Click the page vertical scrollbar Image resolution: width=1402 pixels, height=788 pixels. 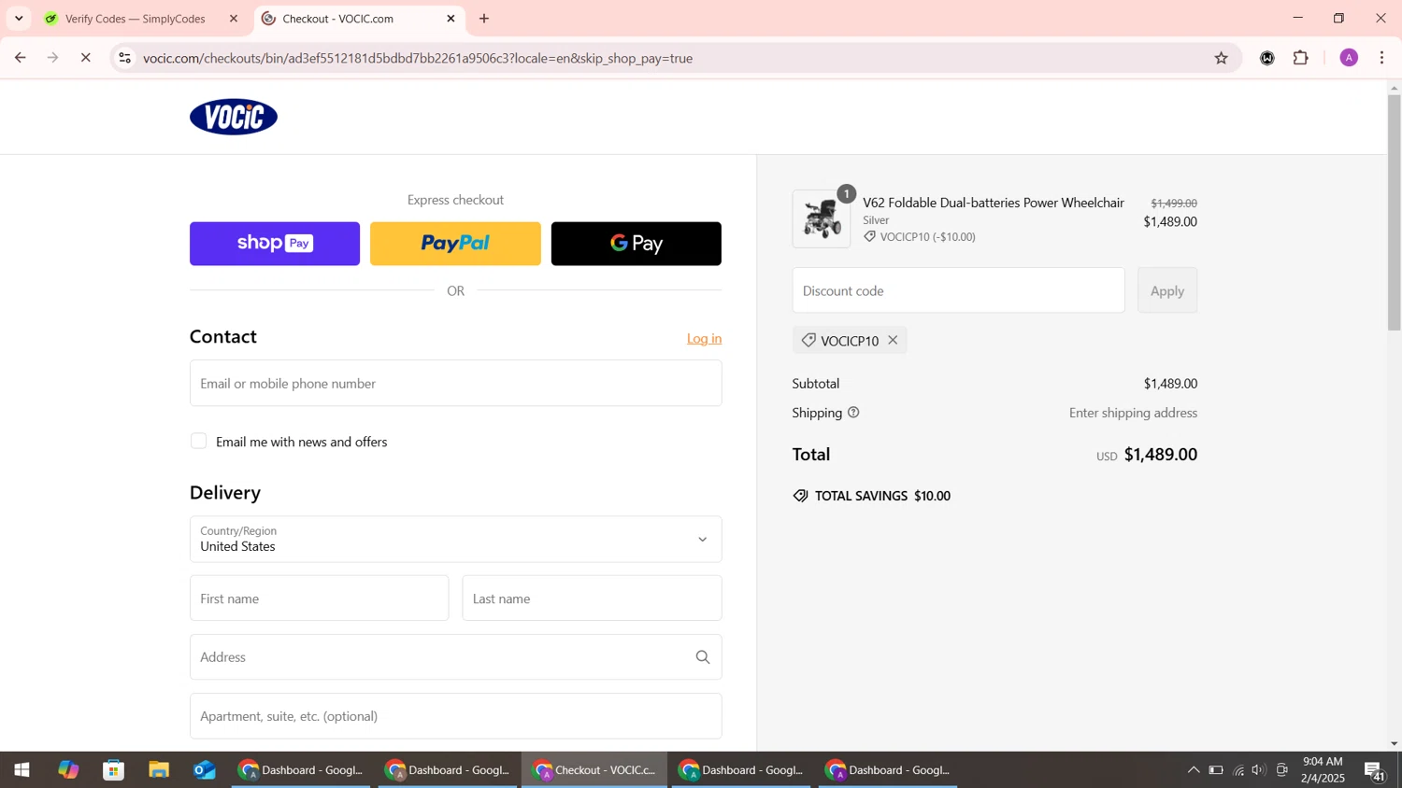coord(1394,213)
